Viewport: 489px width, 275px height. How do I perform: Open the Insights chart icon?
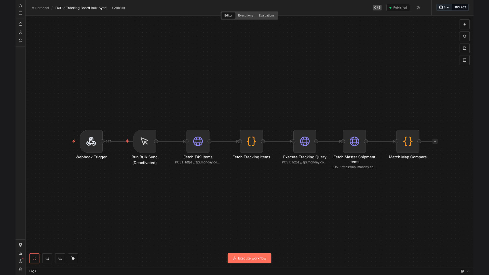20,253
